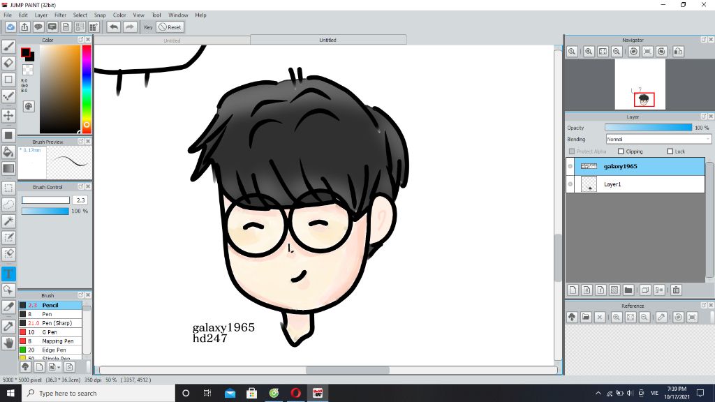The width and height of the screenshot is (715, 402).
Task: Click the Navigator preview thumbnail
Action: (640, 84)
